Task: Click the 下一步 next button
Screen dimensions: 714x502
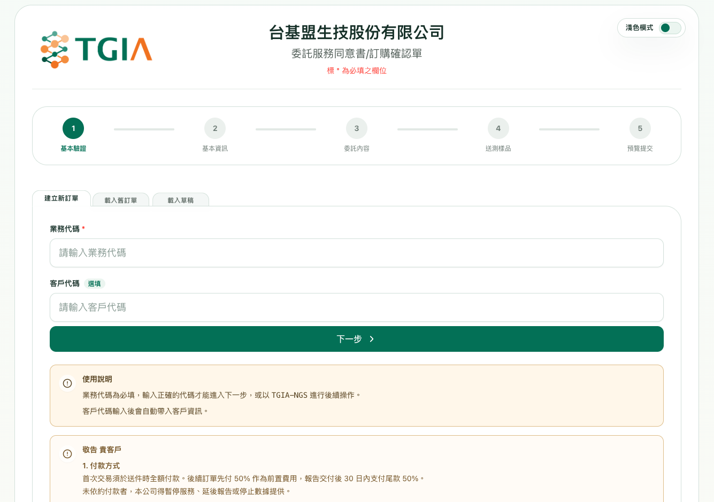Action: tap(357, 339)
